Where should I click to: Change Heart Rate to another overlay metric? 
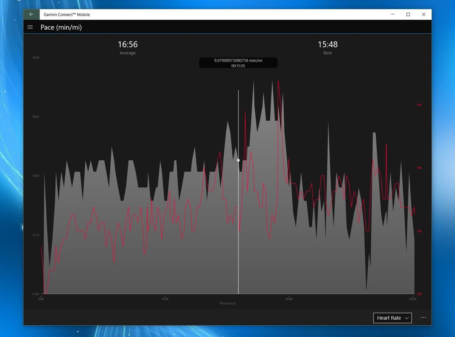click(x=392, y=318)
